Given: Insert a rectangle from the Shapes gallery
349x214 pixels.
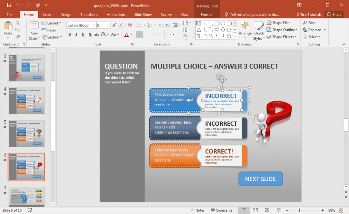Looking at the screenshot, I should click(x=217, y=23).
